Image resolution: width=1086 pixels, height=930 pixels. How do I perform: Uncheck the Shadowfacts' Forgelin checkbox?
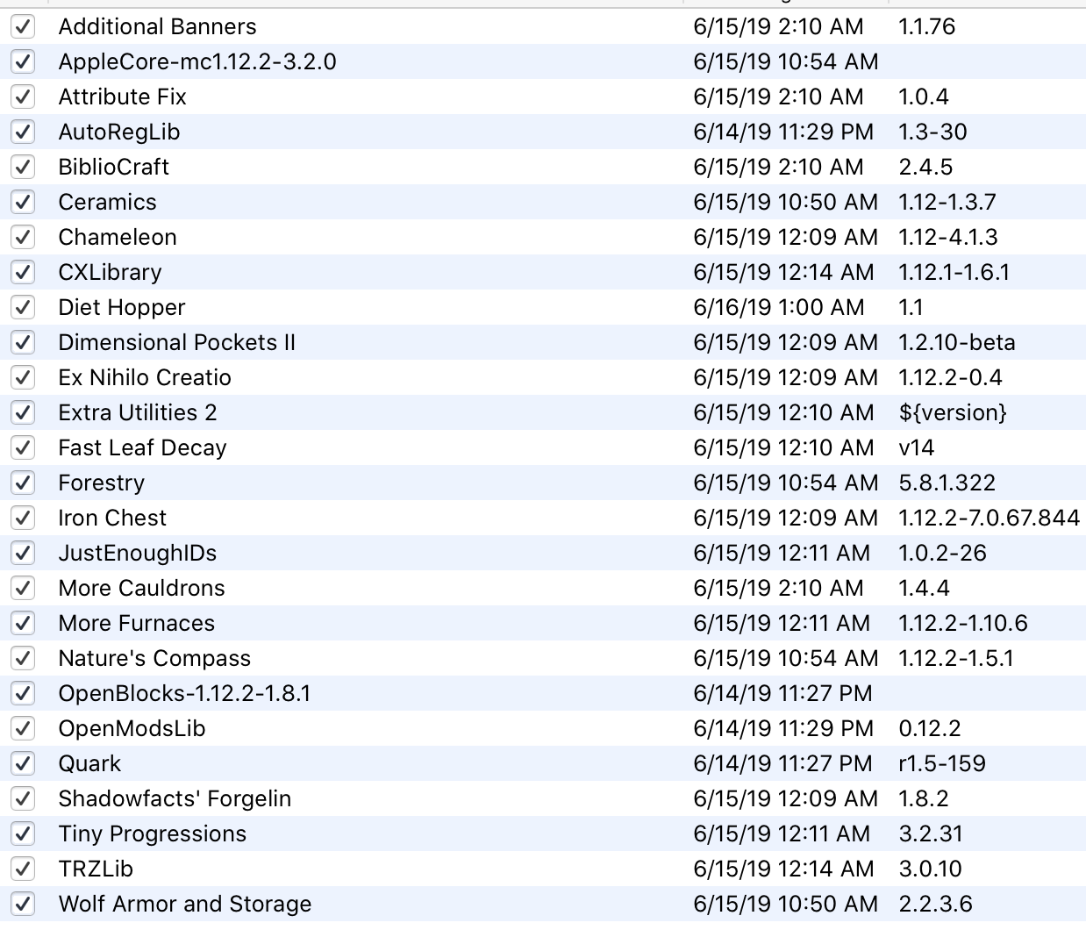[23, 798]
